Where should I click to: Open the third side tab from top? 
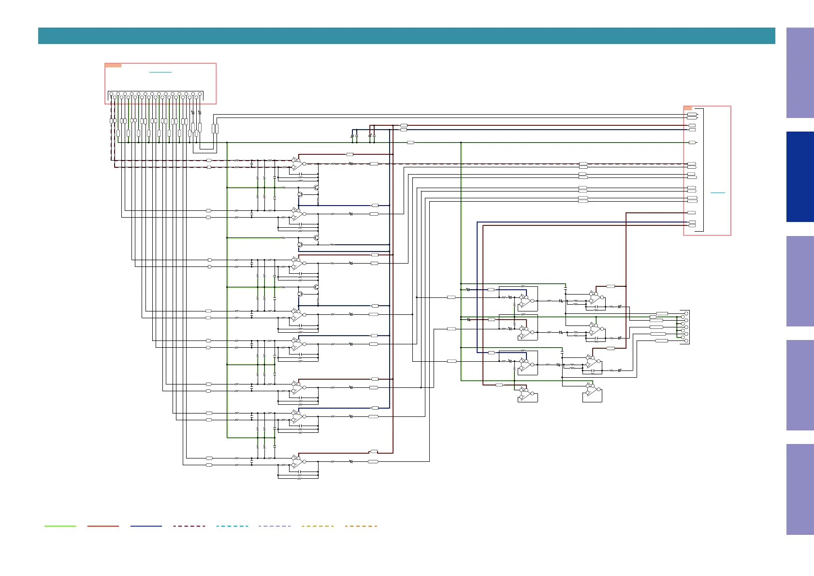[x=800, y=281]
